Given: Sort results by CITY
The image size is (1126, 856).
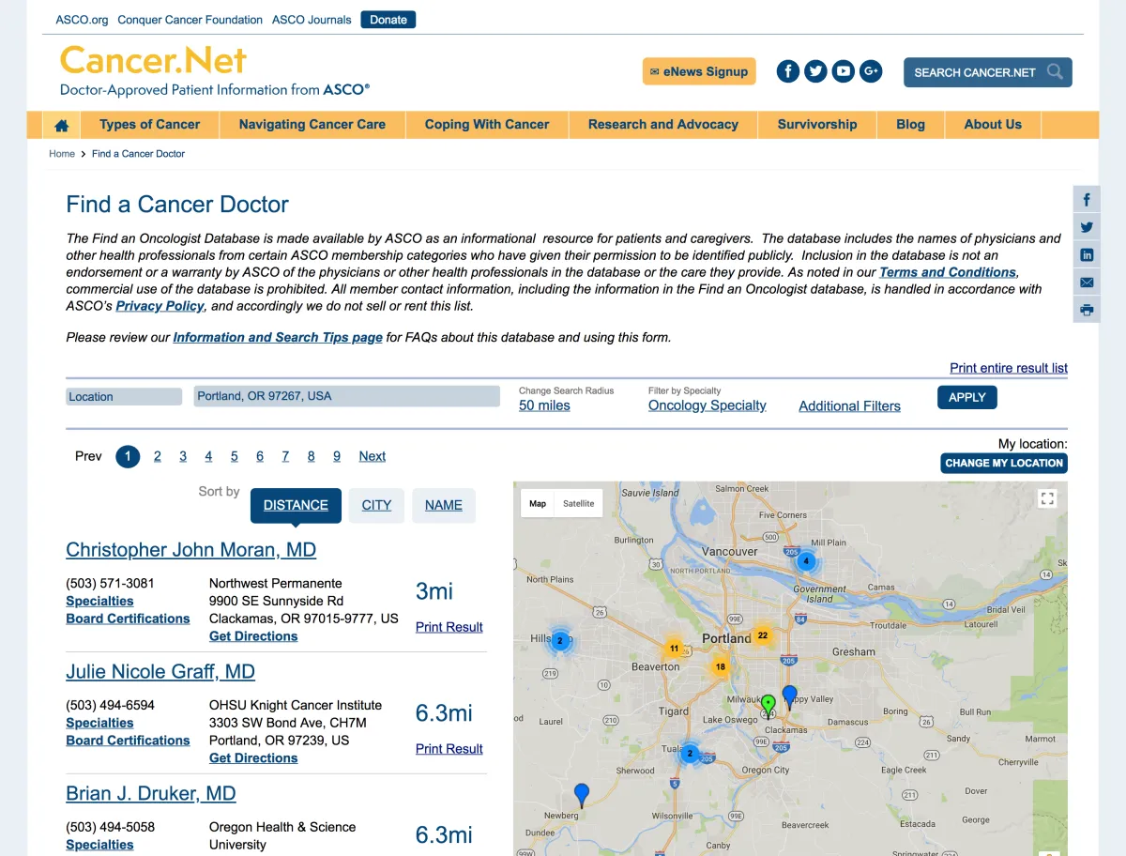Looking at the screenshot, I should [x=376, y=505].
